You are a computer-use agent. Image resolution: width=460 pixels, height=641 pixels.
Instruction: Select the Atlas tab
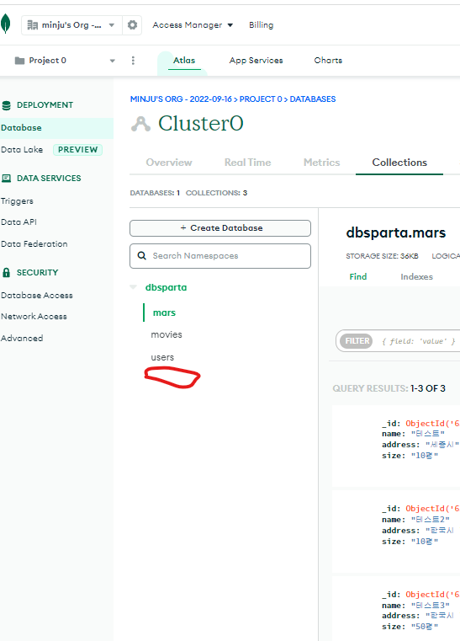click(x=184, y=61)
